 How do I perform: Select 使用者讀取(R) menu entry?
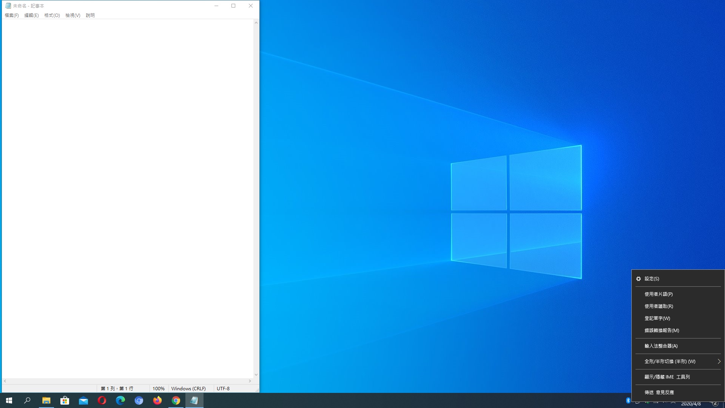678,306
